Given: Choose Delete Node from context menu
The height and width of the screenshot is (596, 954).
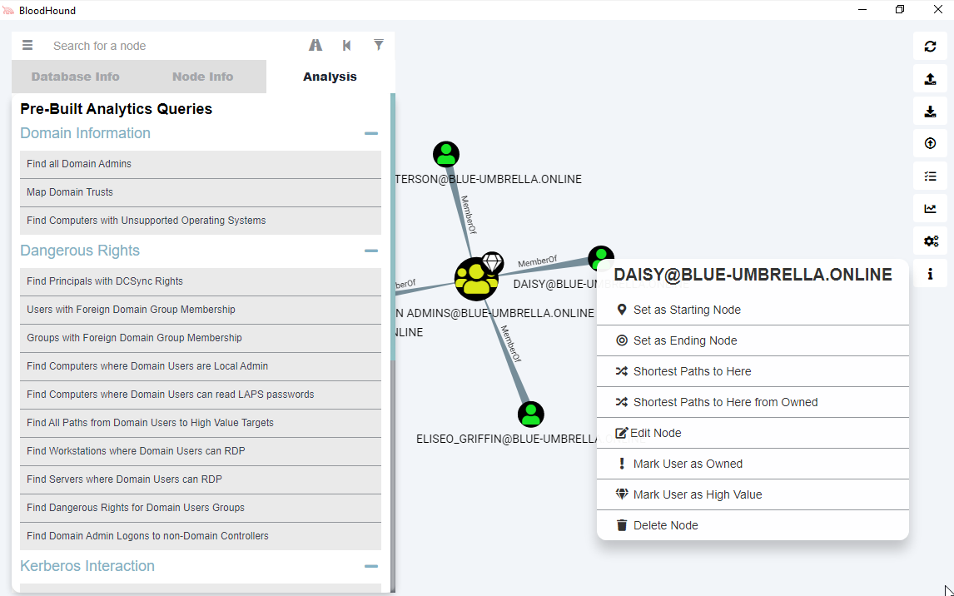Looking at the screenshot, I should (753, 525).
